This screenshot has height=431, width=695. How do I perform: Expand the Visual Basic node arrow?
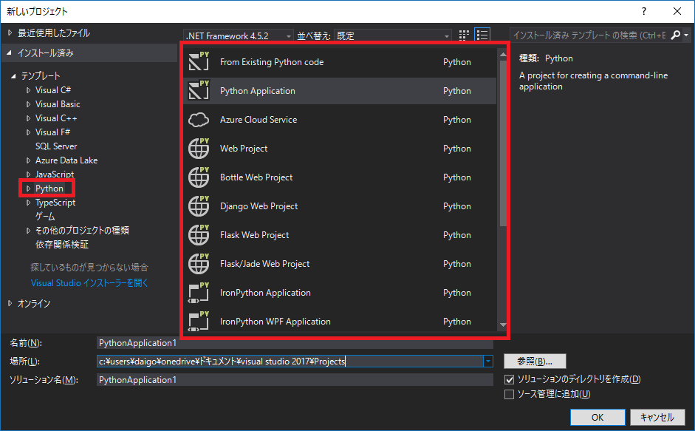click(x=28, y=104)
